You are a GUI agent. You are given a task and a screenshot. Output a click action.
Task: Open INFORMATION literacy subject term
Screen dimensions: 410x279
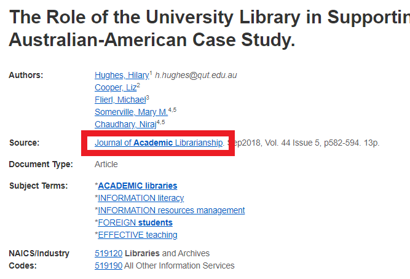[x=141, y=198]
